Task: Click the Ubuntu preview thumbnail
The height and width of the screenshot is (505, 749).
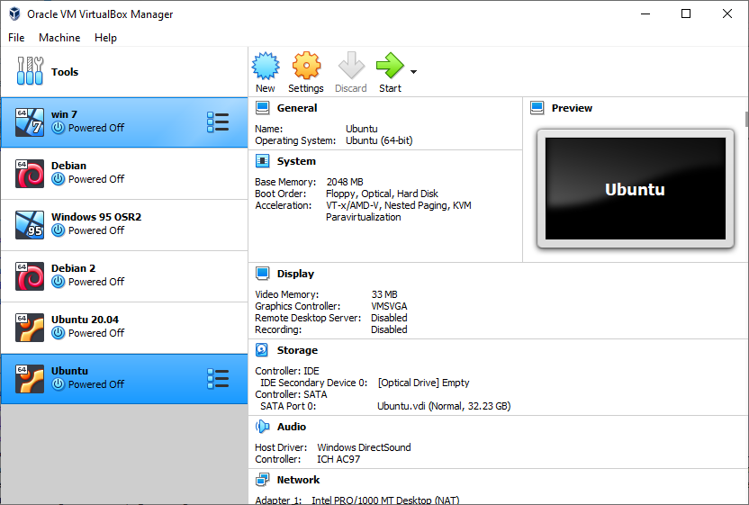Action: click(x=634, y=189)
